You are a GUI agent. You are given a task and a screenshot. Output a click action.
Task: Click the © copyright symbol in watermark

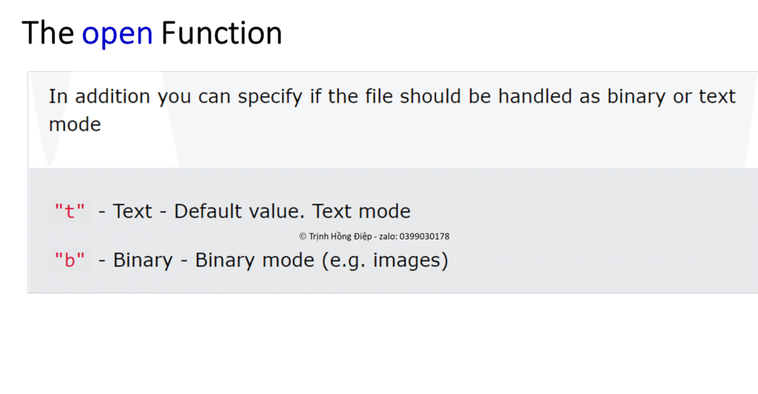[x=303, y=237]
